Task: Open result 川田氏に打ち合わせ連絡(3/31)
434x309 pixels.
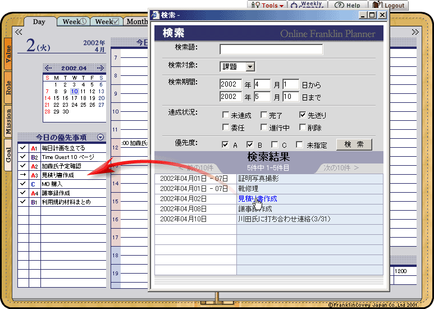Action: click(x=284, y=219)
